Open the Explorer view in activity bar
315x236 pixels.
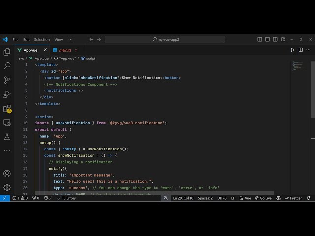pyautogui.click(x=7, y=52)
